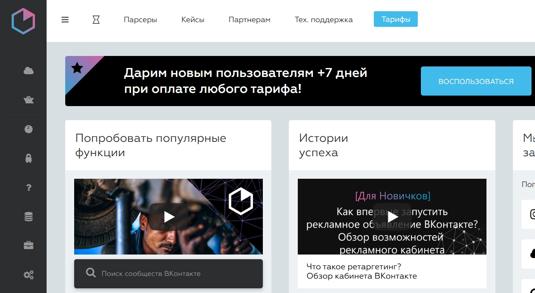Image resolution: width=535 pixels, height=293 pixels.
Task: Play the video under Попробовать популярные функции
Action: pyautogui.click(x=168, y=216)
